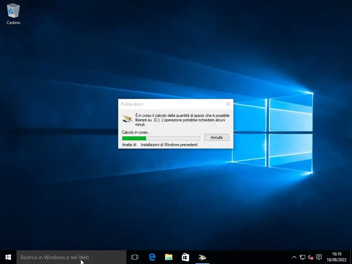Click the Show desktop strip beside the clock

click(351, 257)
